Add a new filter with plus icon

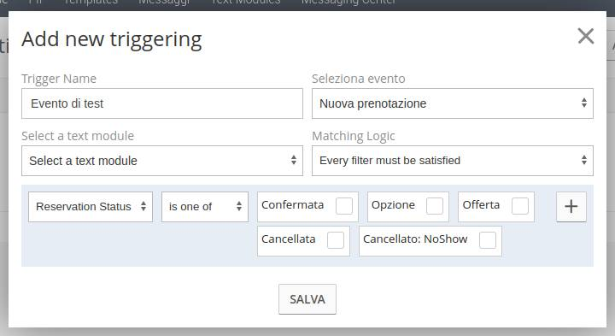click(x=571, y=206)
